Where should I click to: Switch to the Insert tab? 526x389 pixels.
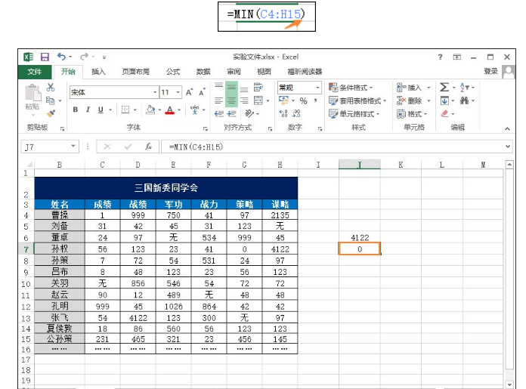tap(98, 72)
